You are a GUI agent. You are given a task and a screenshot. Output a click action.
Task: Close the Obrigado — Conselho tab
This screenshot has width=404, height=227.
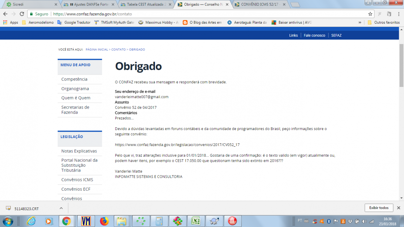227,5
